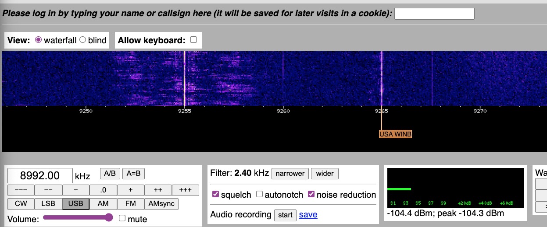Click the Volume slider
The image size is (547, 227).
(x=78, y=218)
